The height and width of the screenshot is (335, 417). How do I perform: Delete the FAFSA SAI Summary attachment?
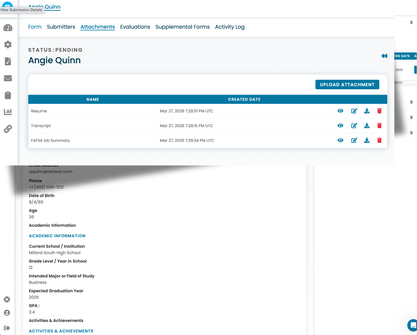click(379, 140)
